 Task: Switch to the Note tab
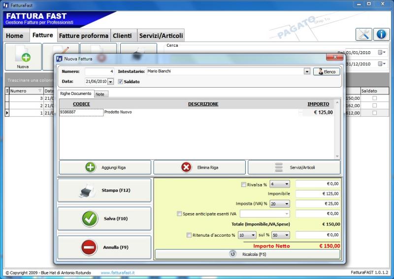pyautogui.click(x=100, y=93)
